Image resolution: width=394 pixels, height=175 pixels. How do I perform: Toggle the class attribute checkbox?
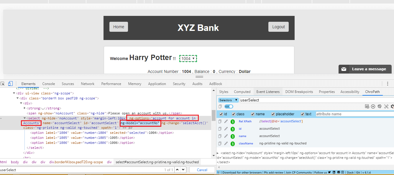pyautogui.click(x=234, y=114)
